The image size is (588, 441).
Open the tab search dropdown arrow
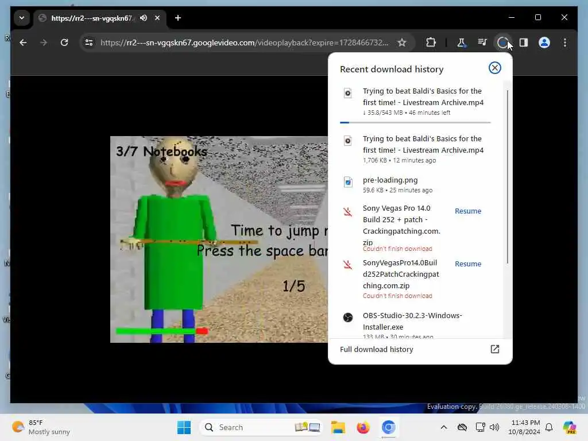point(22,18)
